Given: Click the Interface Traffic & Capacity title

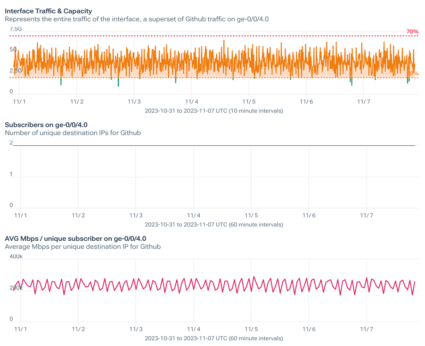Looking at the screenshot, I should pos(49,10).
